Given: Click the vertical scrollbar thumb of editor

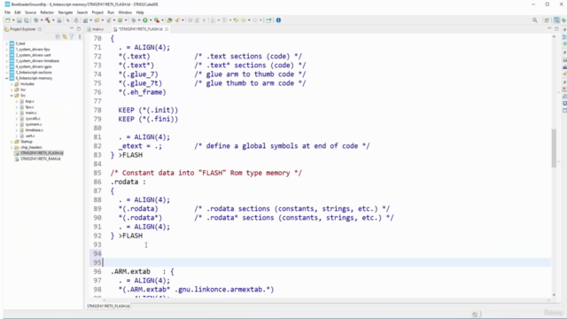Looking at the screenshot, I should (x=554, y=148).
